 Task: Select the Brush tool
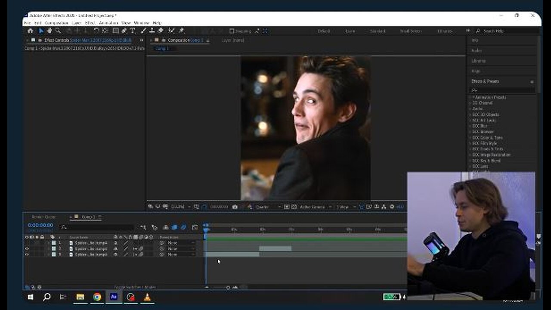tap(143, 31)
